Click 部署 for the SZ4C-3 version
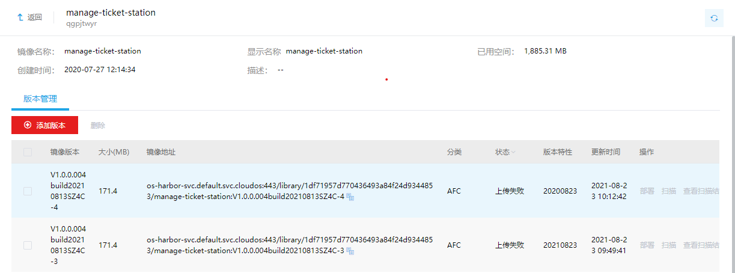 [x=647, y=245]
